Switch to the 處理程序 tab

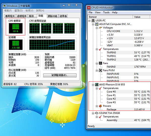[x=22, y=16]
